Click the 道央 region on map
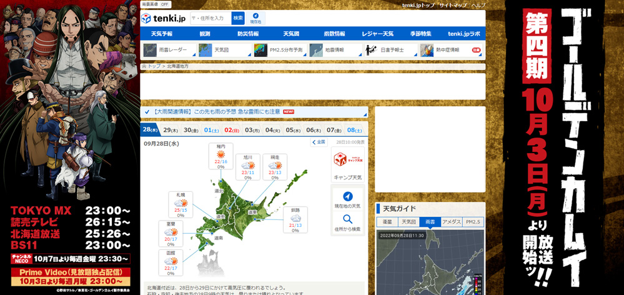This screenshot has width=624, height=295. (221, 216)
